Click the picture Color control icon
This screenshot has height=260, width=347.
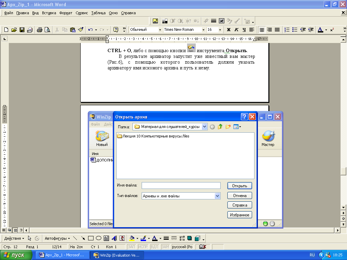[165, 21]
